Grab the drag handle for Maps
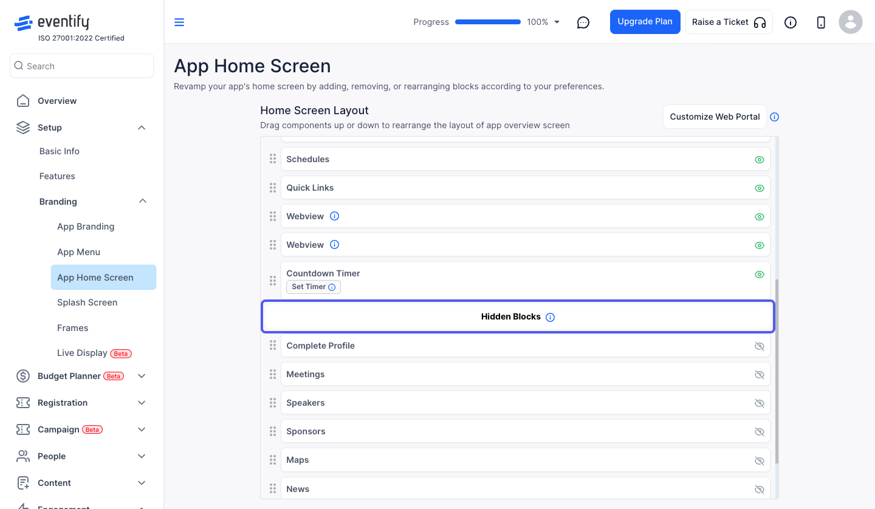This screenshot has height=509, width=875. (x=273, y=460)
